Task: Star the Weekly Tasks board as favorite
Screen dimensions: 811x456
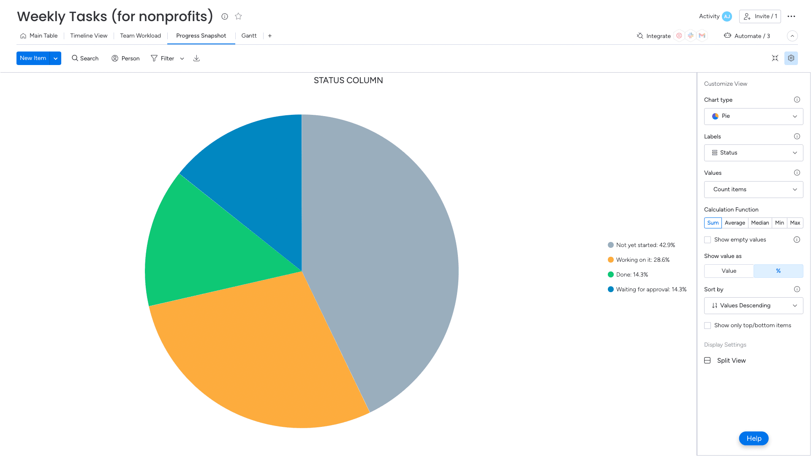Action: coord(238,16)
